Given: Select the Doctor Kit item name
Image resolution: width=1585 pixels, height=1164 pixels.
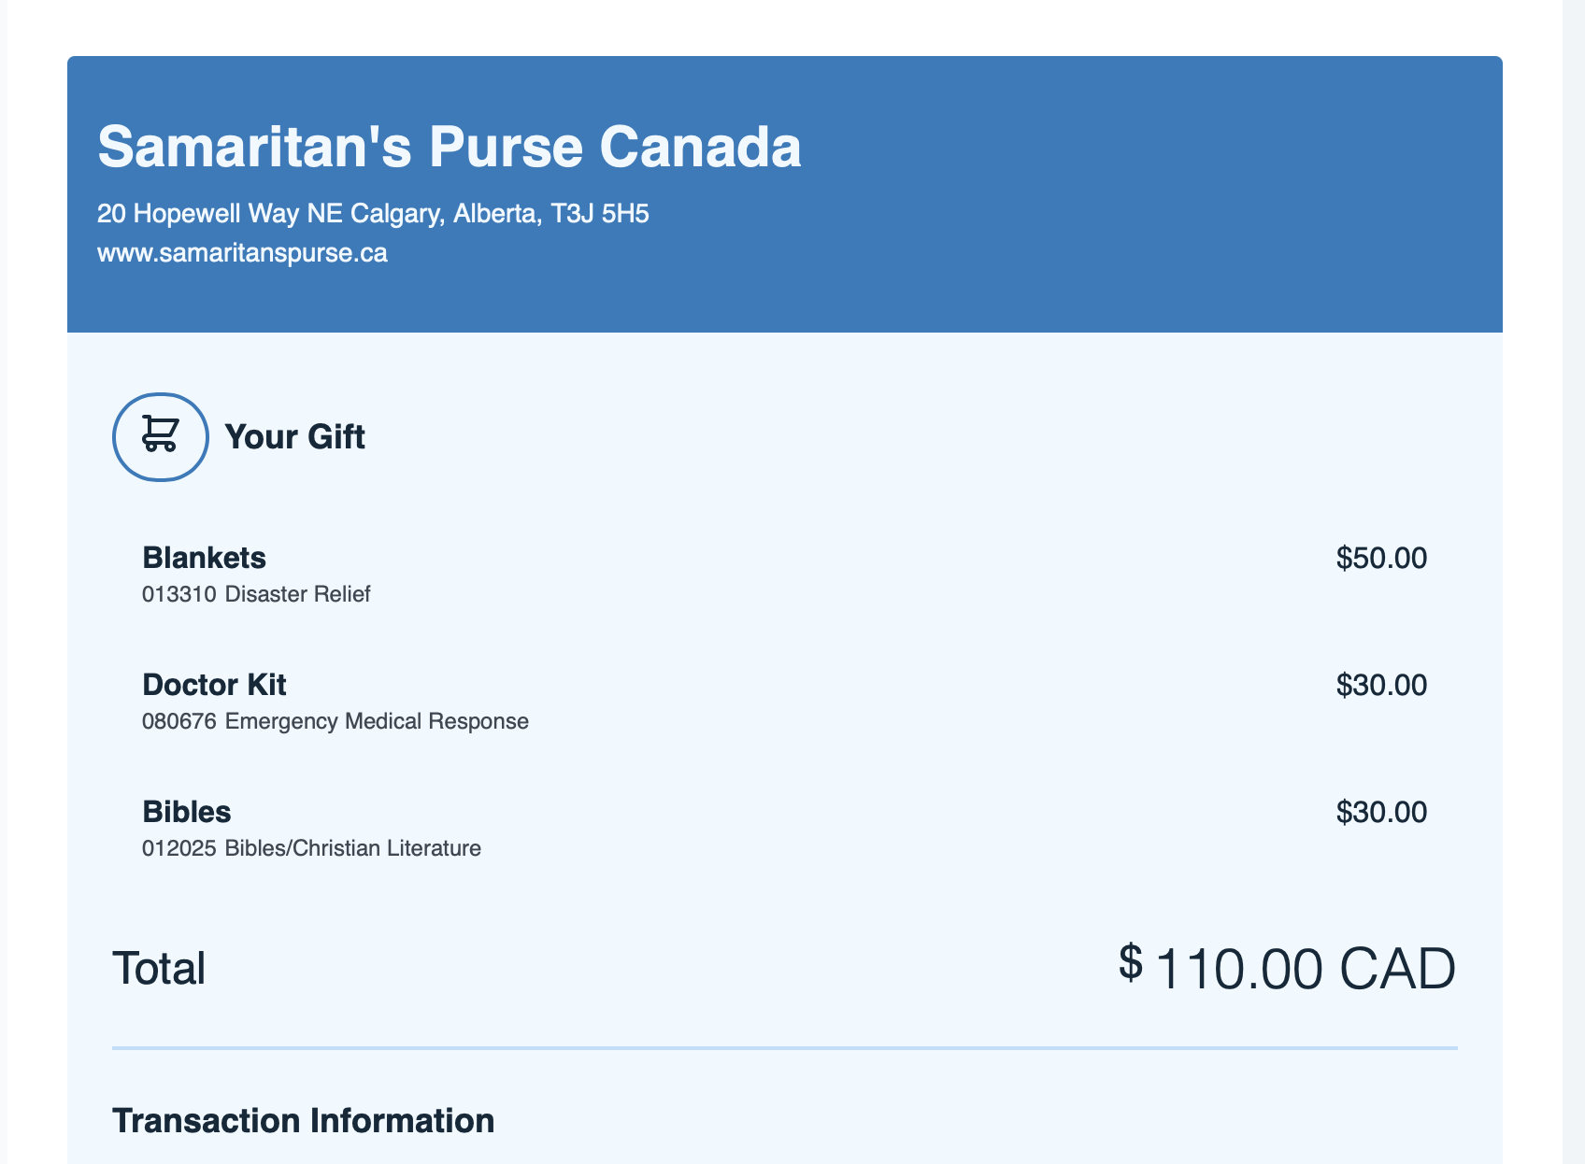Looking at the screenshot, I should (214, 685).
